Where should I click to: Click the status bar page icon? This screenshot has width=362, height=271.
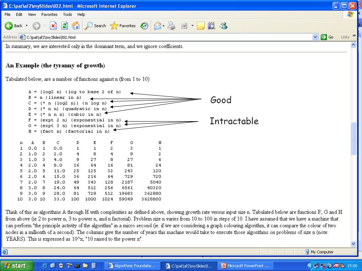[5, 252]
